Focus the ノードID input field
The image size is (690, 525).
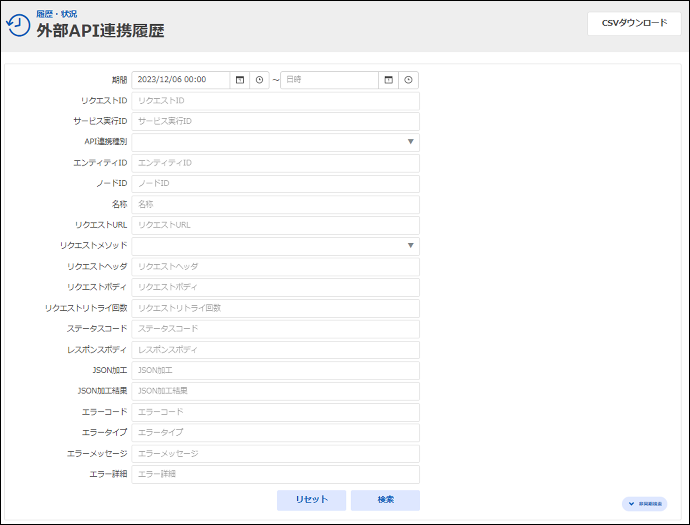pyautogui.click(x=276, y=184)
